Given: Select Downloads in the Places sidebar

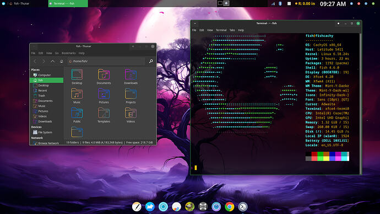Looking at the screenshot, I should [46, 121].
